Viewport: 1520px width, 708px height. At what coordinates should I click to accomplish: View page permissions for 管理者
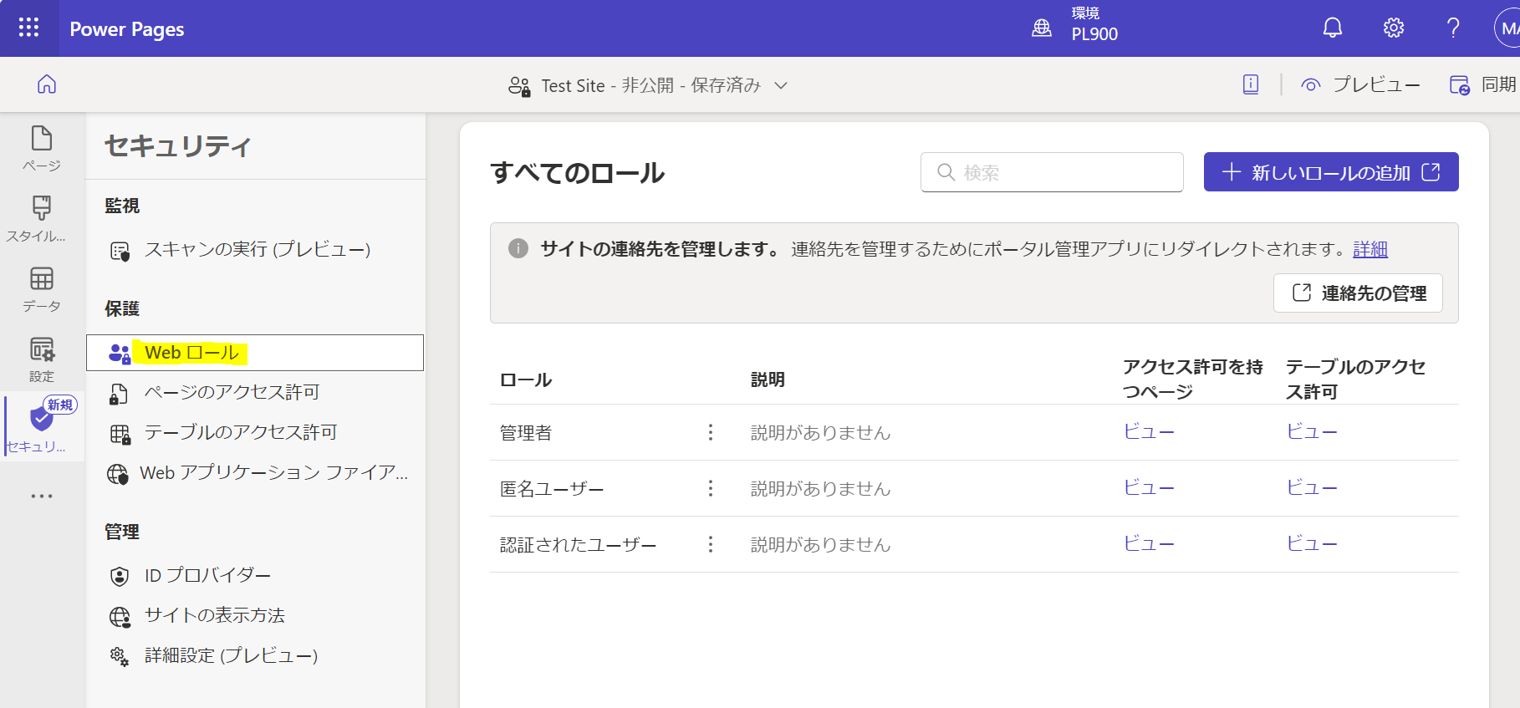(1149, 431)
